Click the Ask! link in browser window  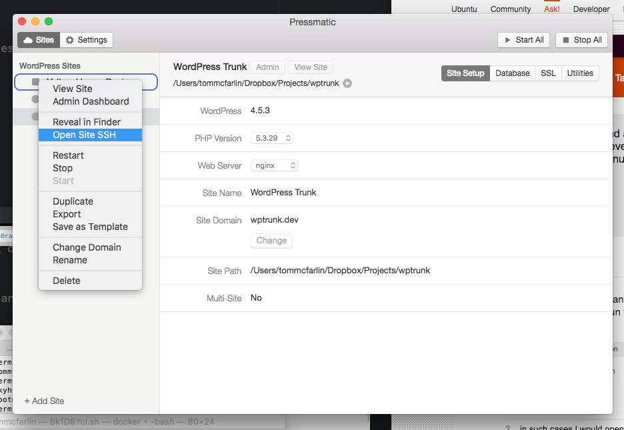(x=552, y=9)
